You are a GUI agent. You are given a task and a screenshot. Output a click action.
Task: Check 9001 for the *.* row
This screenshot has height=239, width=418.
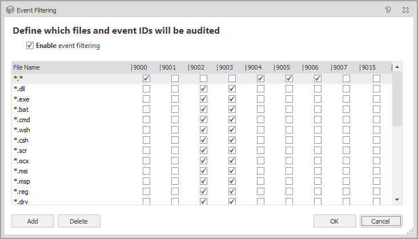point(175,79)
